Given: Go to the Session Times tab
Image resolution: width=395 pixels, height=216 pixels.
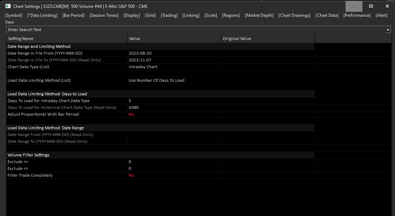Looking at the screenshot, I should tap(104, 15).
